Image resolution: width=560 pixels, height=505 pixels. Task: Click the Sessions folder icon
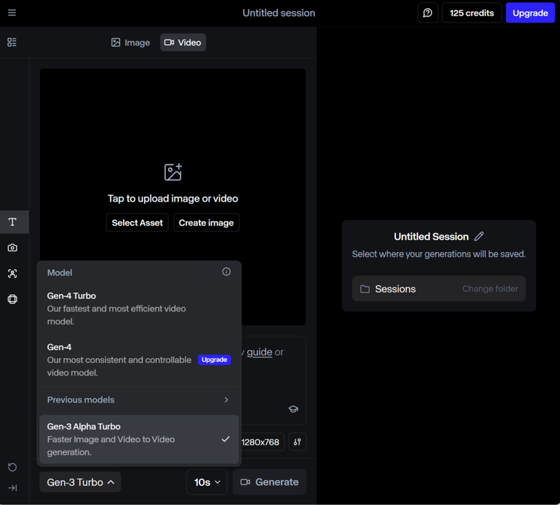tap(365, 289)
